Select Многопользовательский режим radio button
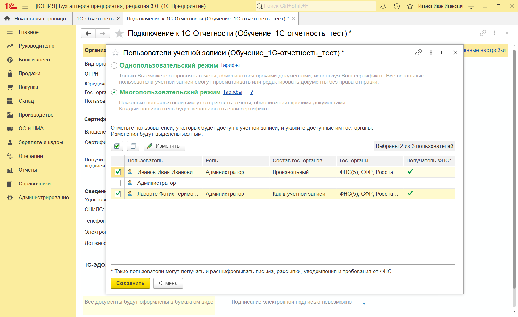The image size is (518, 317). (114, 93)
